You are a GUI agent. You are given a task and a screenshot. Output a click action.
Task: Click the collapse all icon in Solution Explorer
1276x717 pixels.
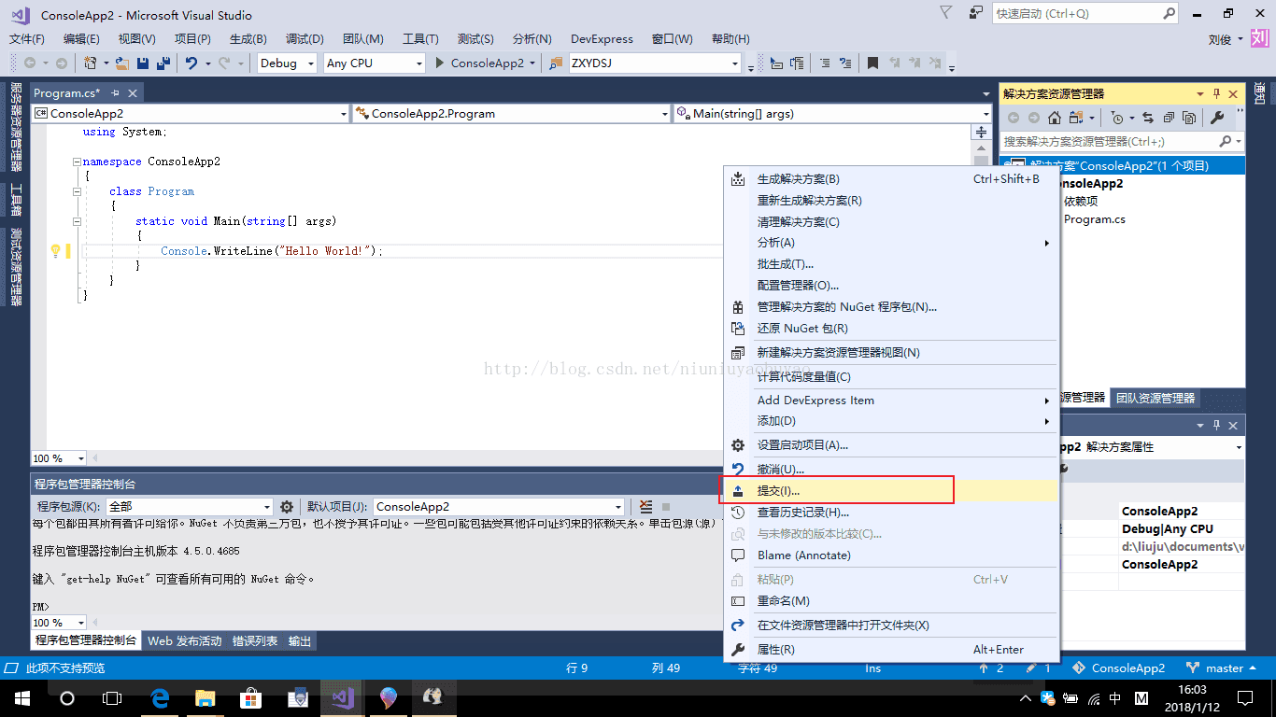[x=1168, y=118]
